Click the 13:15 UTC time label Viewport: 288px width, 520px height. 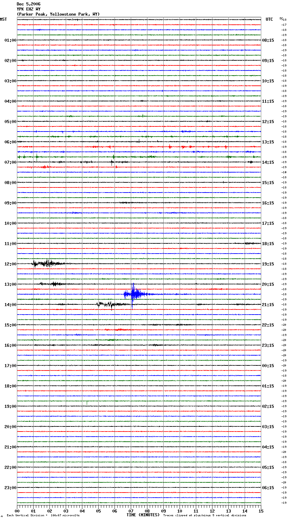point(268,142)
